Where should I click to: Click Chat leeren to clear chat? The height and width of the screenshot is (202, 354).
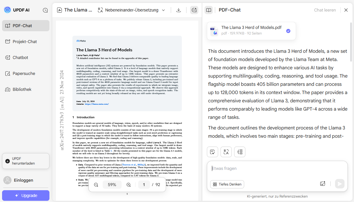pos(325,10)
